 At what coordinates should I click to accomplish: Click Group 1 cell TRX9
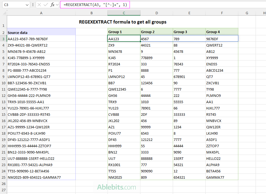124,102
